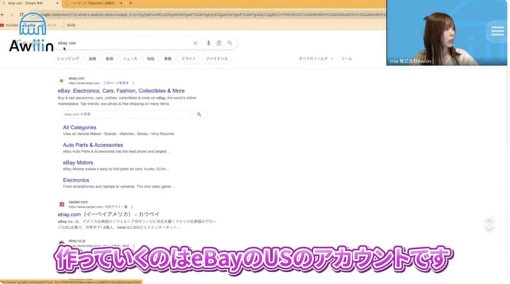The image size is (510, 284).
Task: Open the 'Auto Parts & Accessories' sitelink
Action: (93, 145)
